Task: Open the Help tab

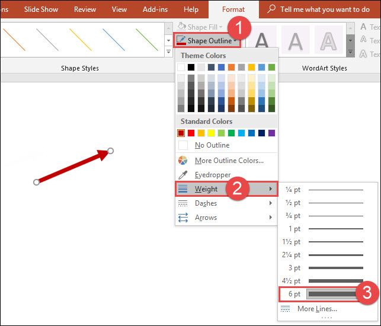Action: [191, 9]
